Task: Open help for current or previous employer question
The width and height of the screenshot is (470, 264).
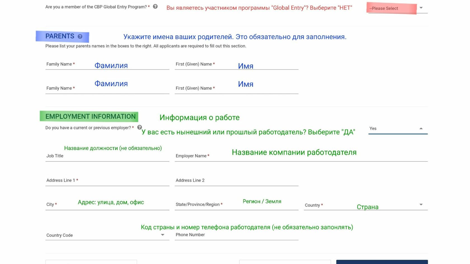Action: [140, 127]
